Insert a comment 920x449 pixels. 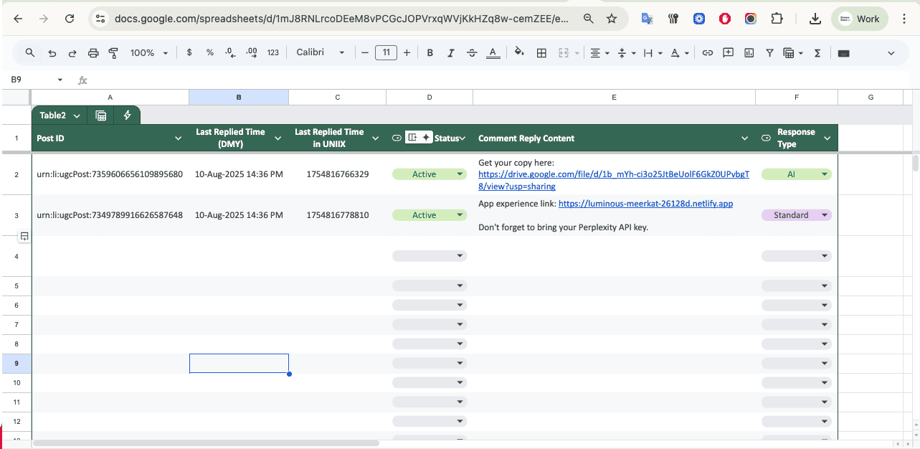[729, 52]
